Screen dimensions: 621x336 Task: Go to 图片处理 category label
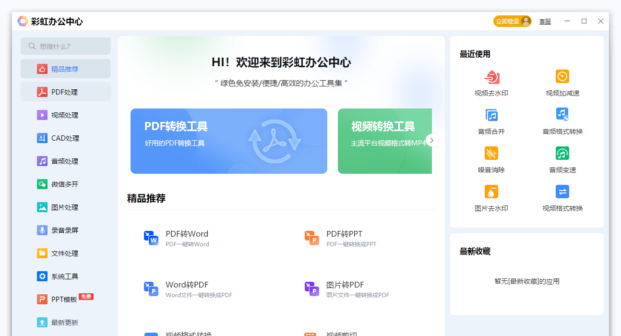[x=65, y=207]
